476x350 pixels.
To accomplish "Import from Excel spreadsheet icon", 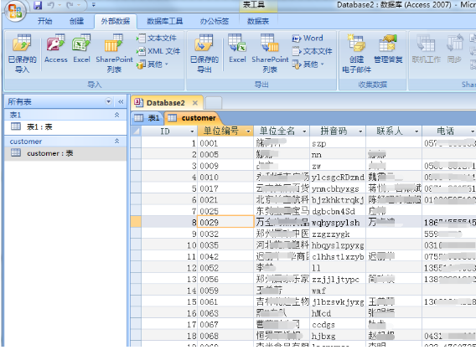I will [81, 49].
